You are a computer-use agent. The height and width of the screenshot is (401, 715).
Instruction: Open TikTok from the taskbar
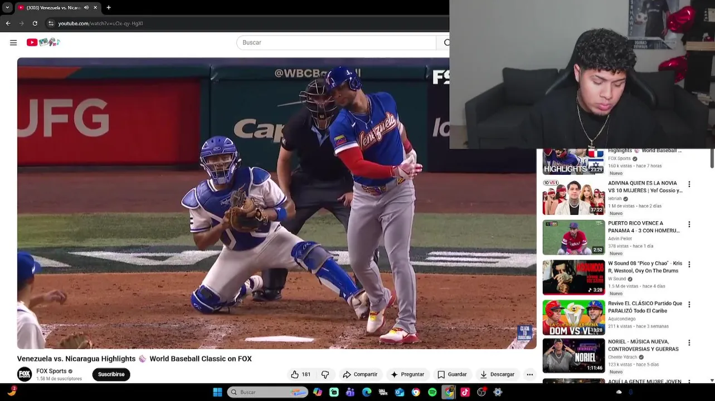[465, 392]
